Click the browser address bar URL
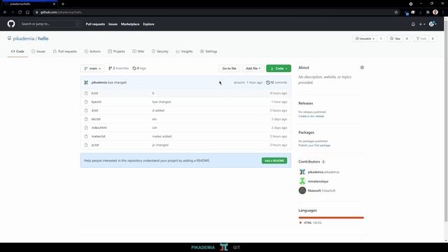Image resolution: width=448 pixels, height=252 pixels. 61,13
